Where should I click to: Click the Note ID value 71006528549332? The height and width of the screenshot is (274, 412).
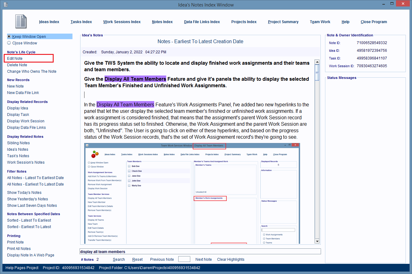(x=372, y=43)
